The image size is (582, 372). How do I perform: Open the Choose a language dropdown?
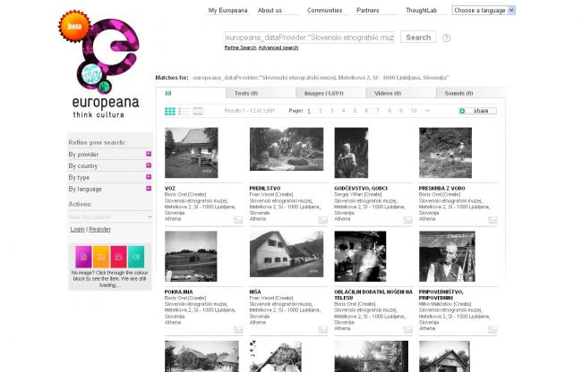484,11
